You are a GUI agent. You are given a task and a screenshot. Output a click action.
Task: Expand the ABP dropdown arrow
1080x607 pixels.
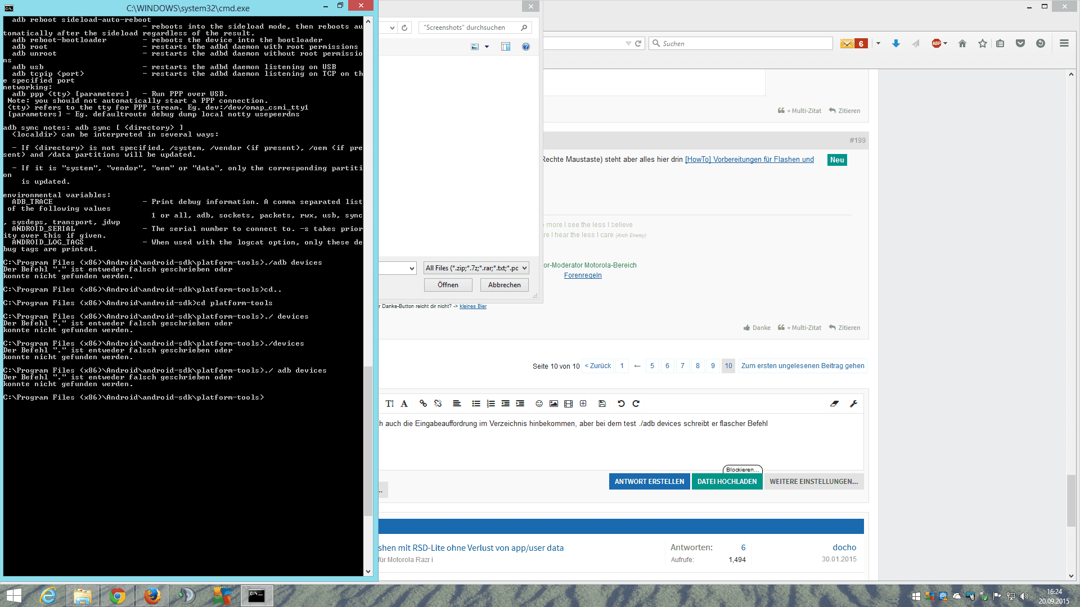[x=945, y=43]
